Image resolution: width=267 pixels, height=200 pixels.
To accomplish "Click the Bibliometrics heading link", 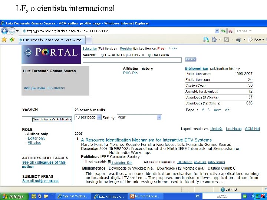I will (196, 69).
